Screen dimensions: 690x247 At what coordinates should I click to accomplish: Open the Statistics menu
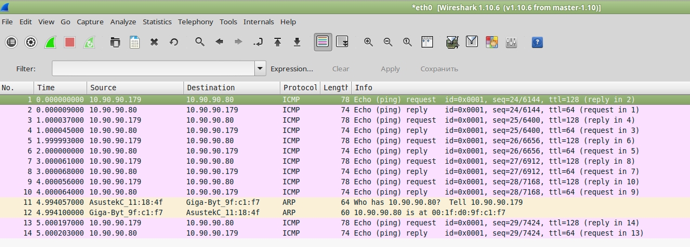(x=157, y=22)
